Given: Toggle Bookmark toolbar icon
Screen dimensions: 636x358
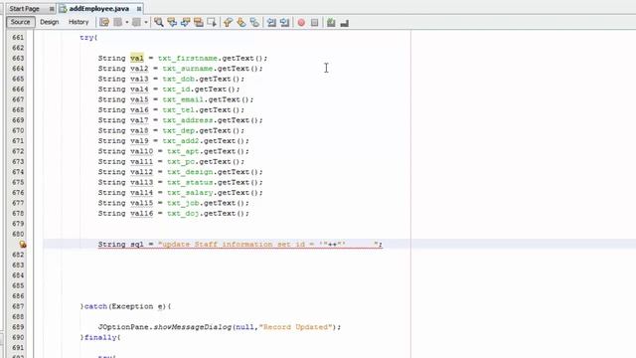Looking at the screenshot, I should (x=254, y=22).
